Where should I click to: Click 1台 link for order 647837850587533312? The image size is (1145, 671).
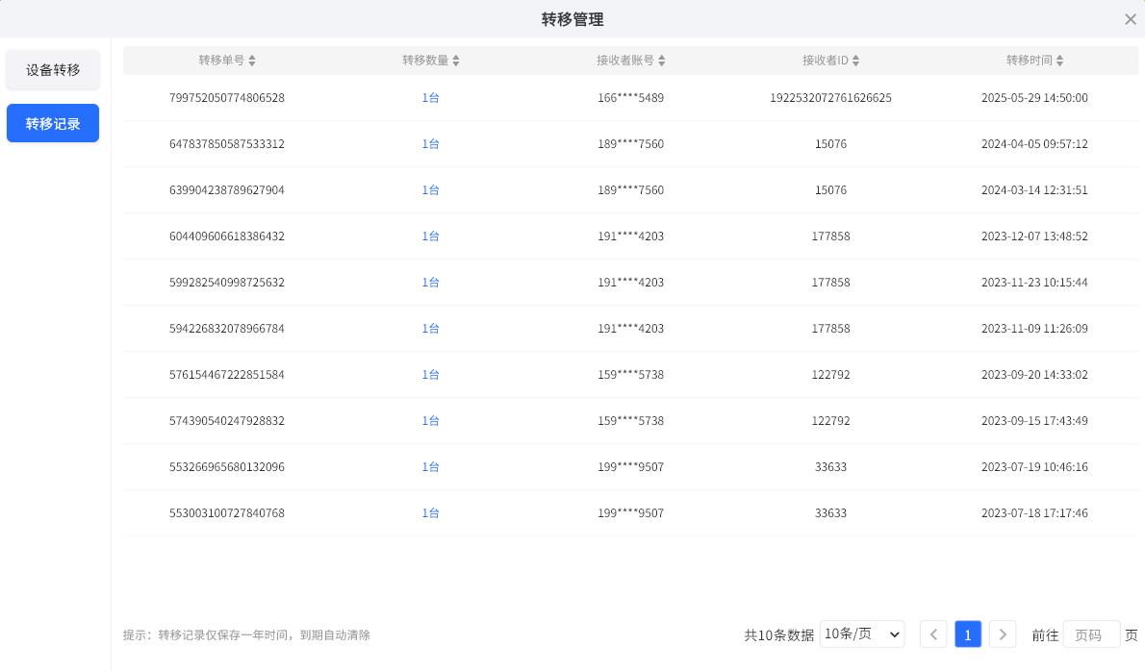(430, 144)
